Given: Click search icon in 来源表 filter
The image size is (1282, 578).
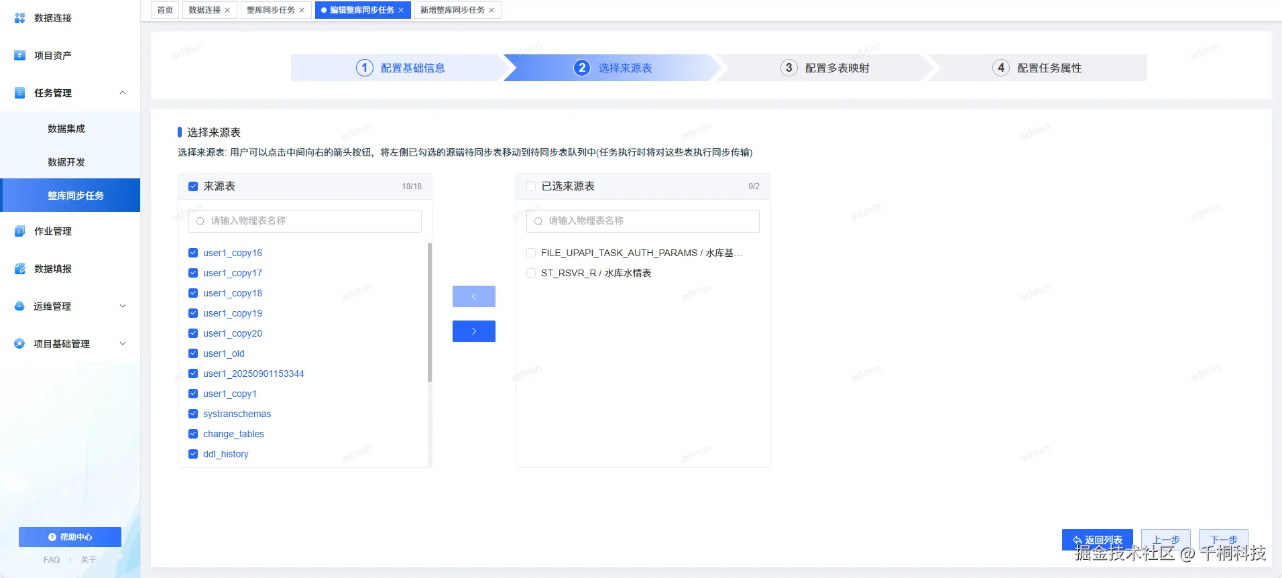Looking at the screenshot, I should point(200,221).
